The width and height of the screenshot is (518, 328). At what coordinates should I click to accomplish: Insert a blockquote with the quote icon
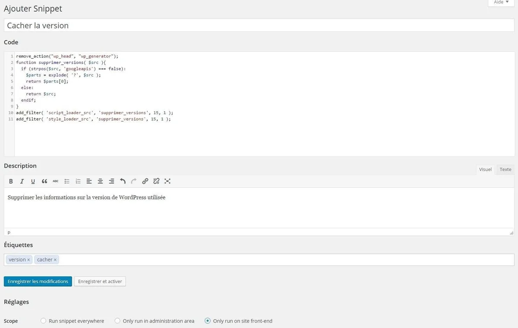tap(44, 181)
